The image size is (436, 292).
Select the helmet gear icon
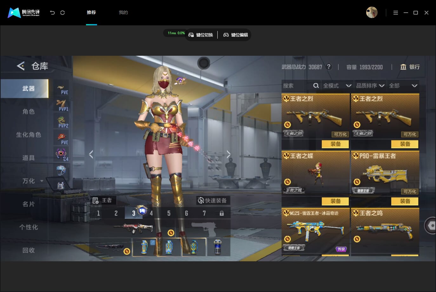point(61,170)
